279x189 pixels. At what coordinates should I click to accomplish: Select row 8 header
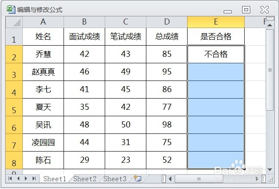(14, 160)
